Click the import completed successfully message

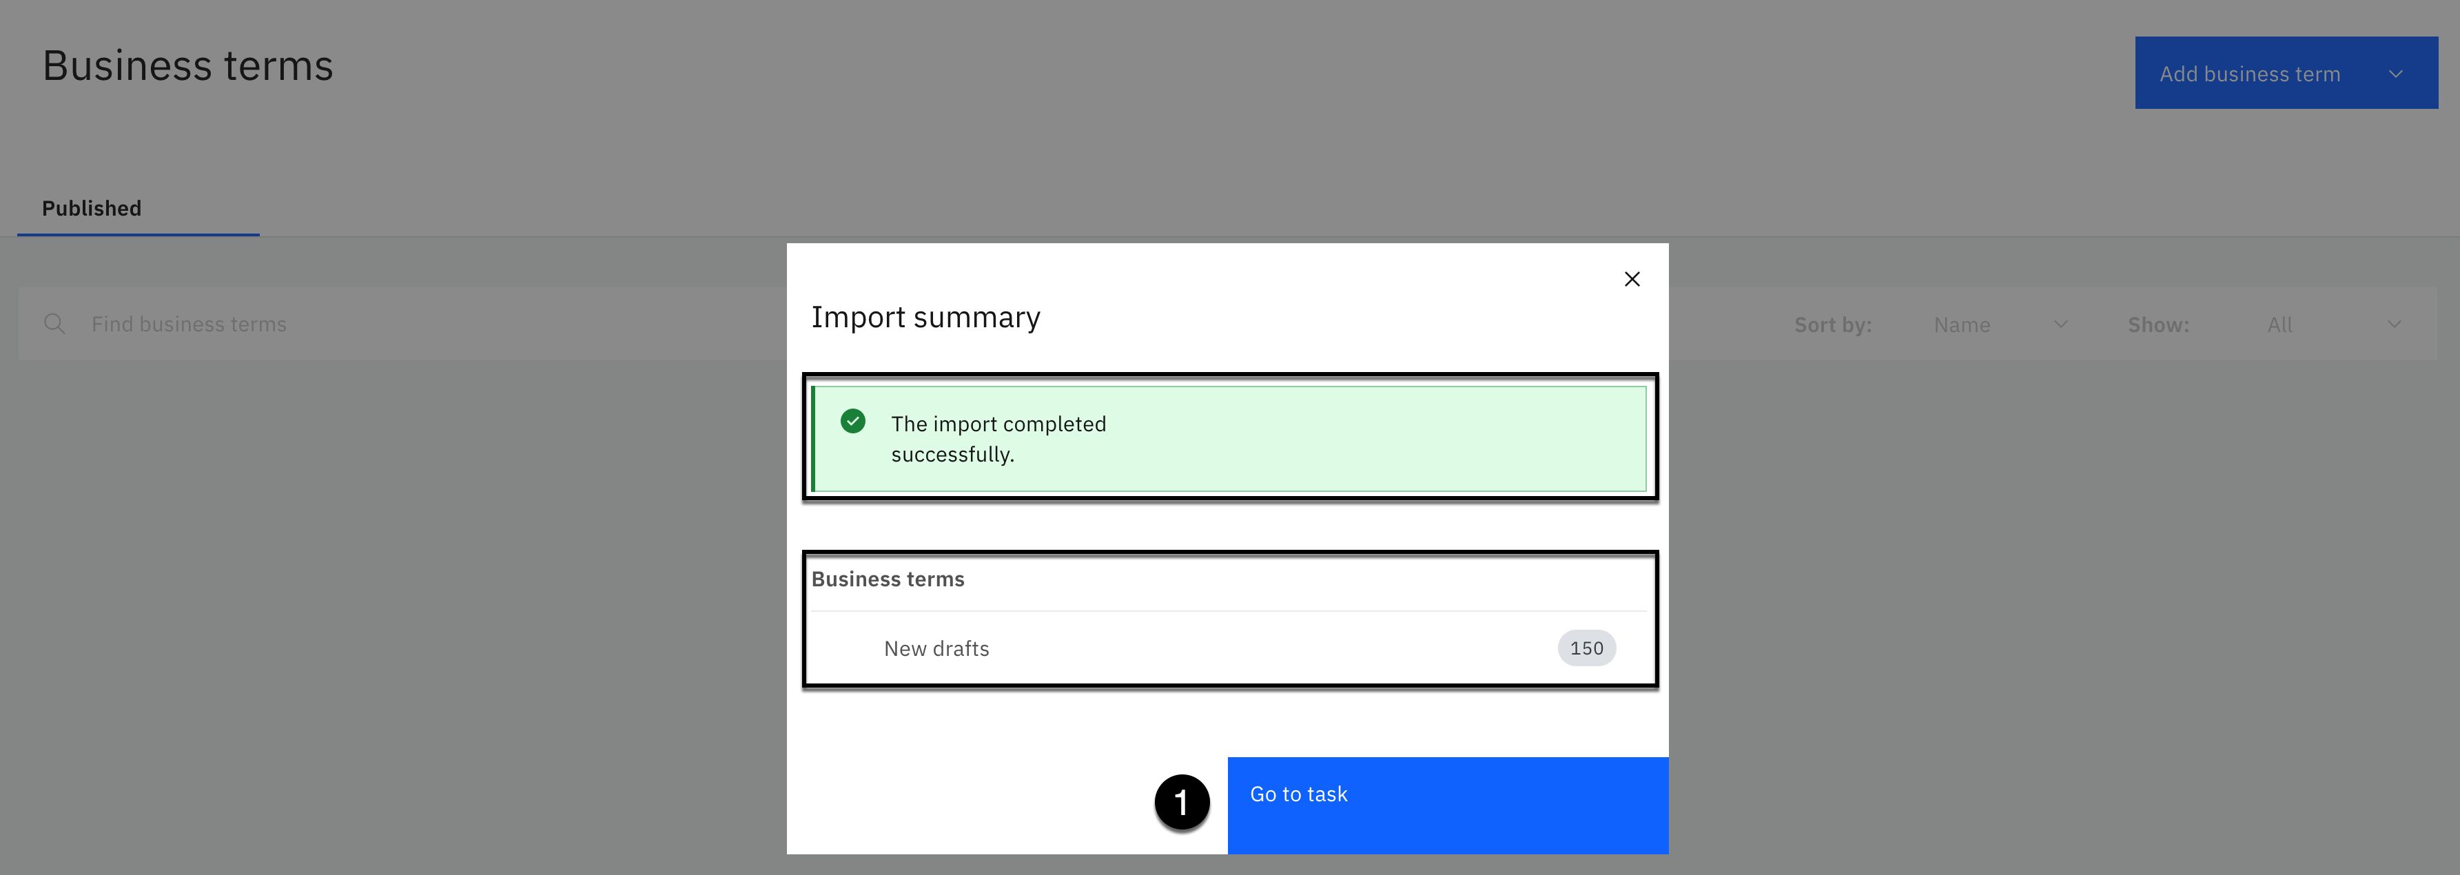point(998,438)
